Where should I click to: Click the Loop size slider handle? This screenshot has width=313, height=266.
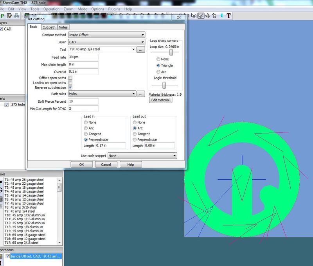click(171, 52)
